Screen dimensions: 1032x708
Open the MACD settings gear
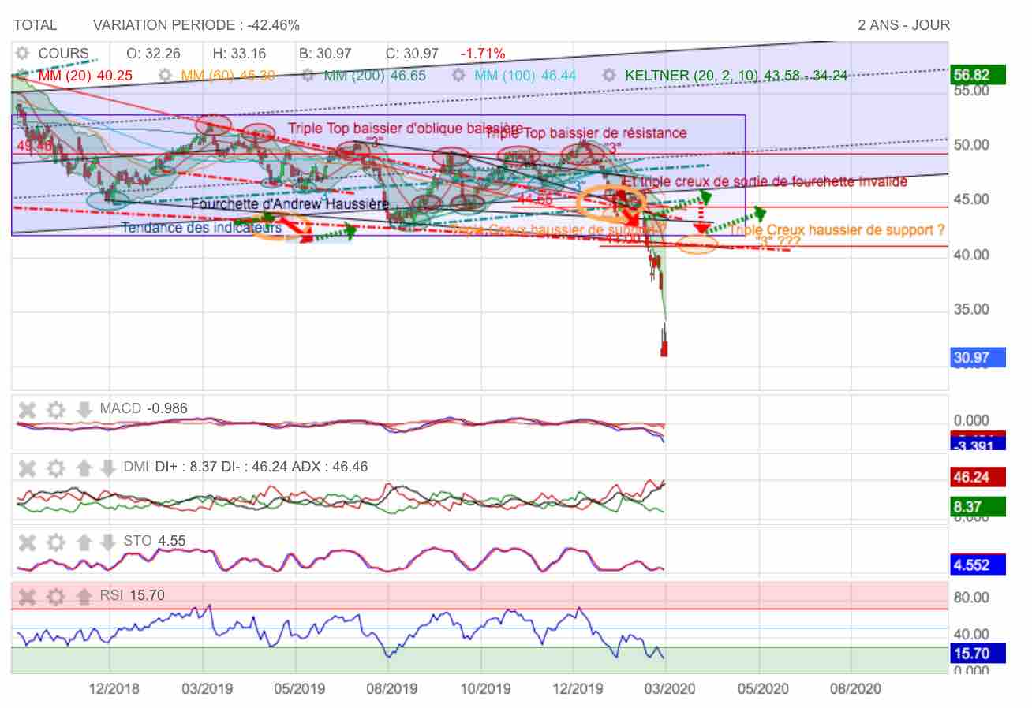click(55, 409)
